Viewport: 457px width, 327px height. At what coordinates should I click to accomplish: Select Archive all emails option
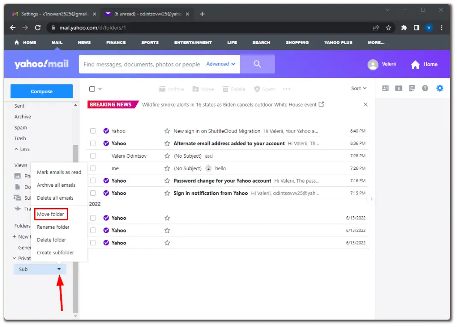pos(56,185)
